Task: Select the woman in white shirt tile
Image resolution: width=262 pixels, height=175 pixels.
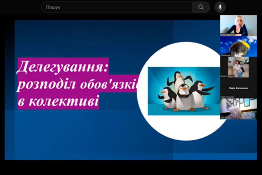Action: [238, 67]
